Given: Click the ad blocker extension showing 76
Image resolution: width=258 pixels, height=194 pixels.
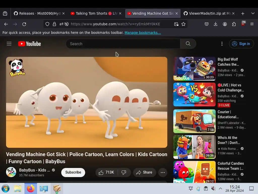Looking at the screenshot, I should pos(243,23).
